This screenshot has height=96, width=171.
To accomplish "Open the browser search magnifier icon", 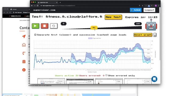I will pos(139,6).
